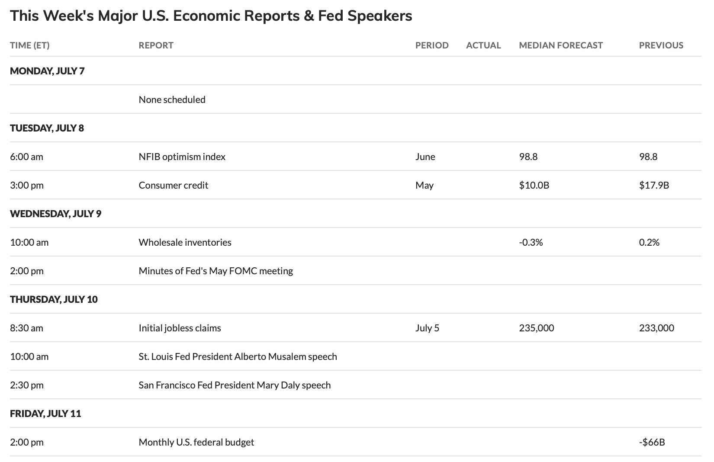The width and height of the screenshot is (714, 462).
Task: Click the PREVIOUS column header
Action: (661, 45)
